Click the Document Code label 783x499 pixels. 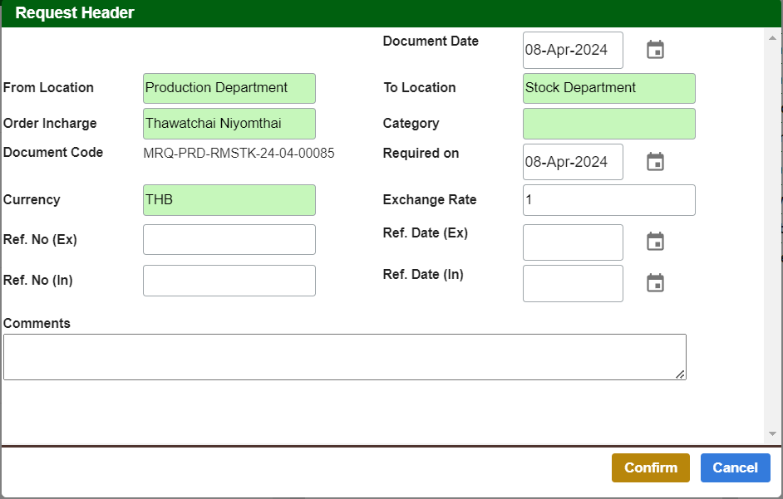pos(53,152)
